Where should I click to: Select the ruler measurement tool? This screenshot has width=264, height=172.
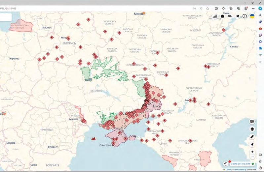tap(252, 136)
